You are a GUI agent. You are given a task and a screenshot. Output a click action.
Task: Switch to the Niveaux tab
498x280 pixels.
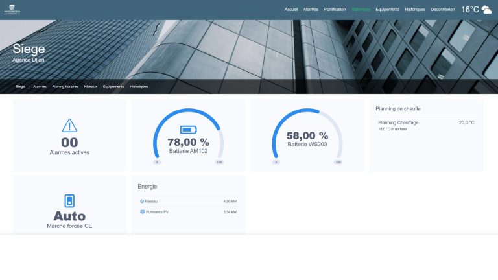pyautogui.click(x=91, y=86)
